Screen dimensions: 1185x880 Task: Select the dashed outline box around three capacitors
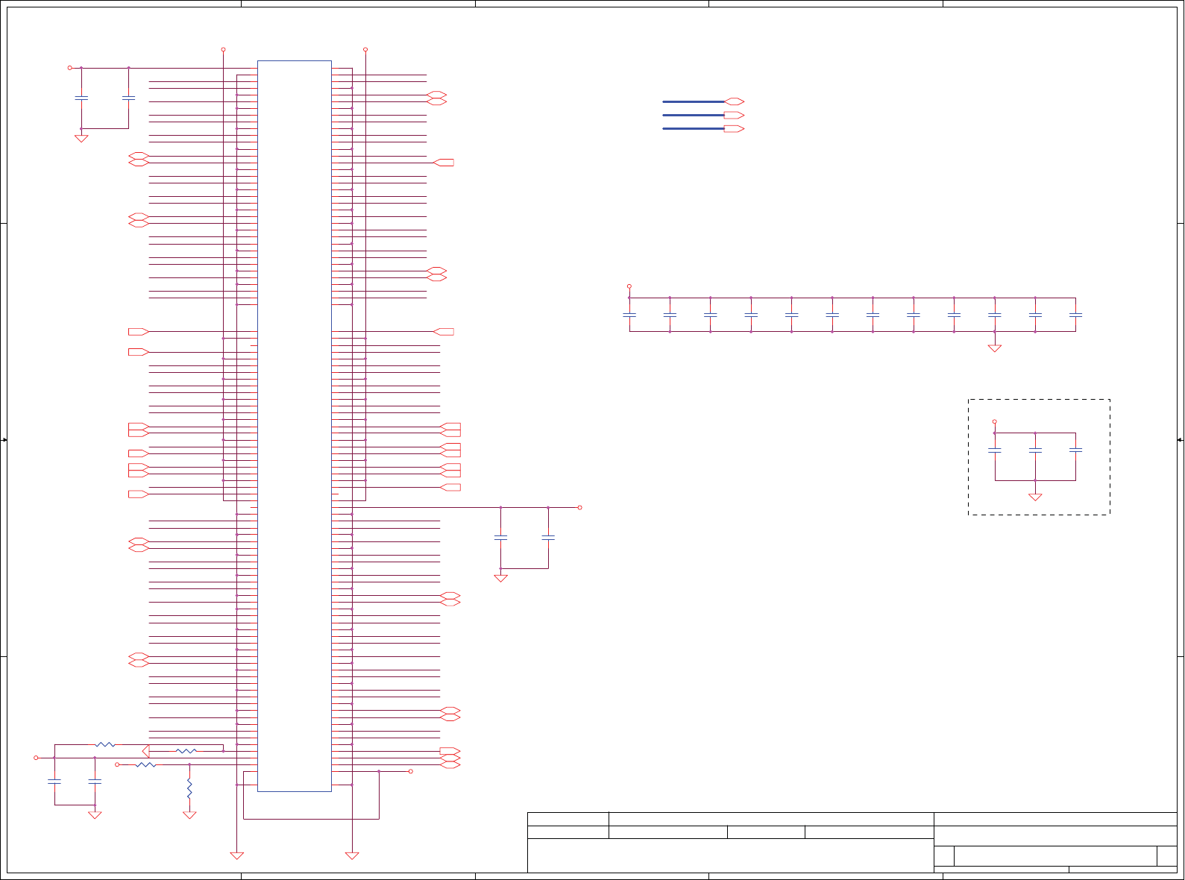[x=1039, y=457]
